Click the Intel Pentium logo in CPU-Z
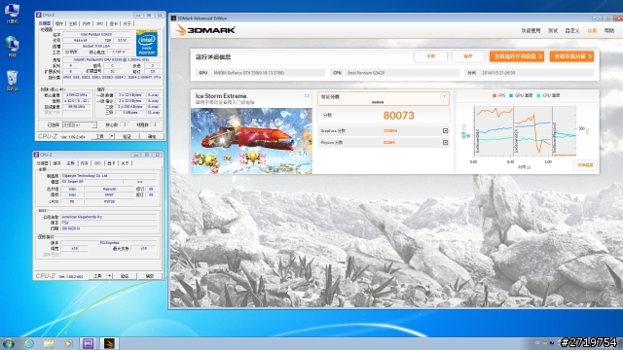Screen dimensions: 623x350 pos(147,43)
